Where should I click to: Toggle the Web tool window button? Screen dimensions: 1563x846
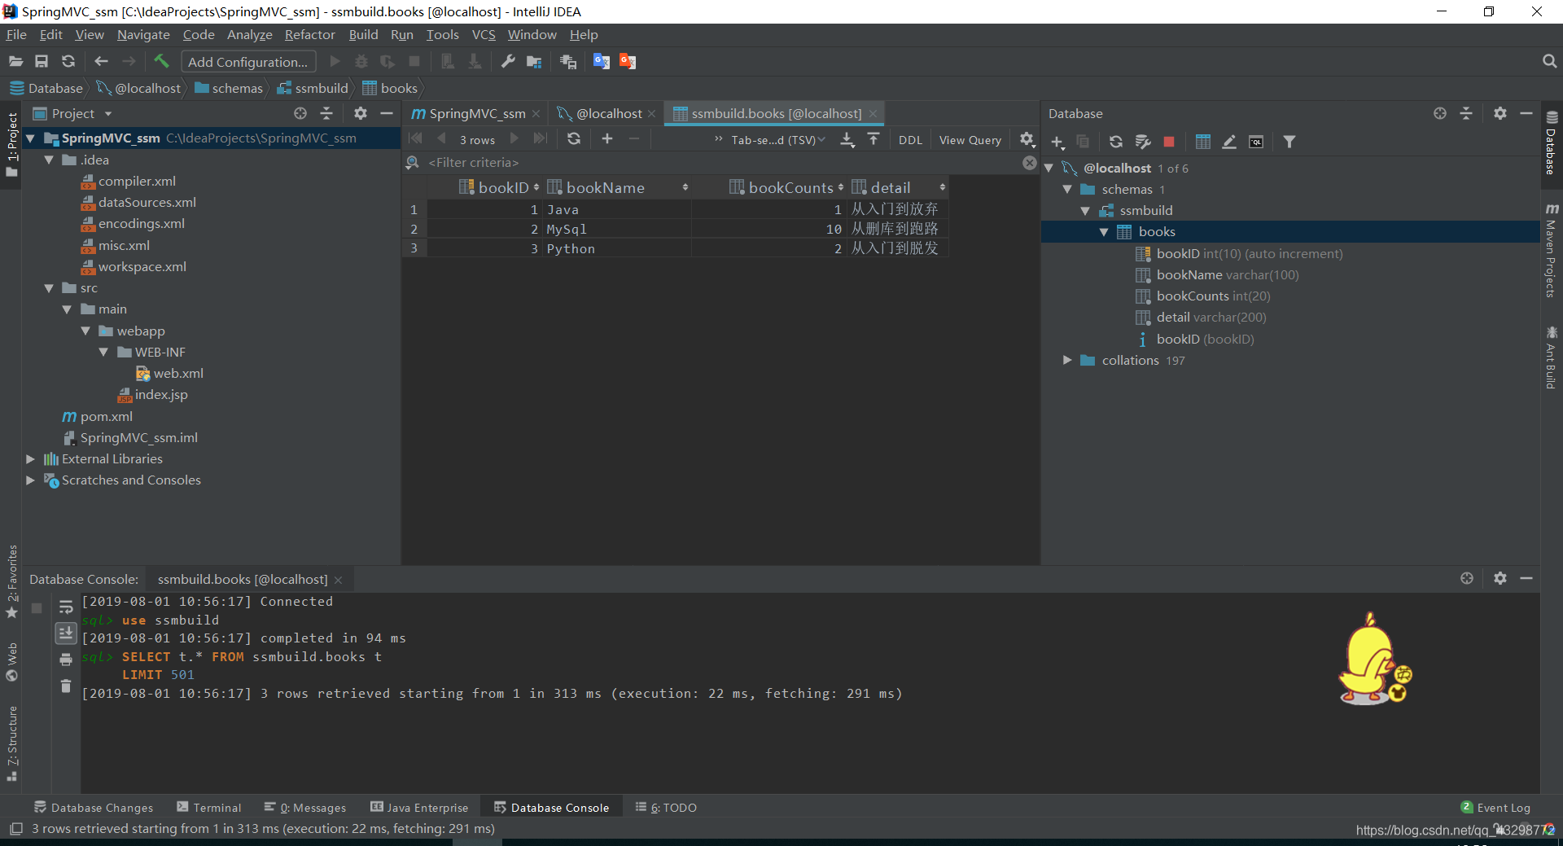pyautogui.click(x=11, y=661)
